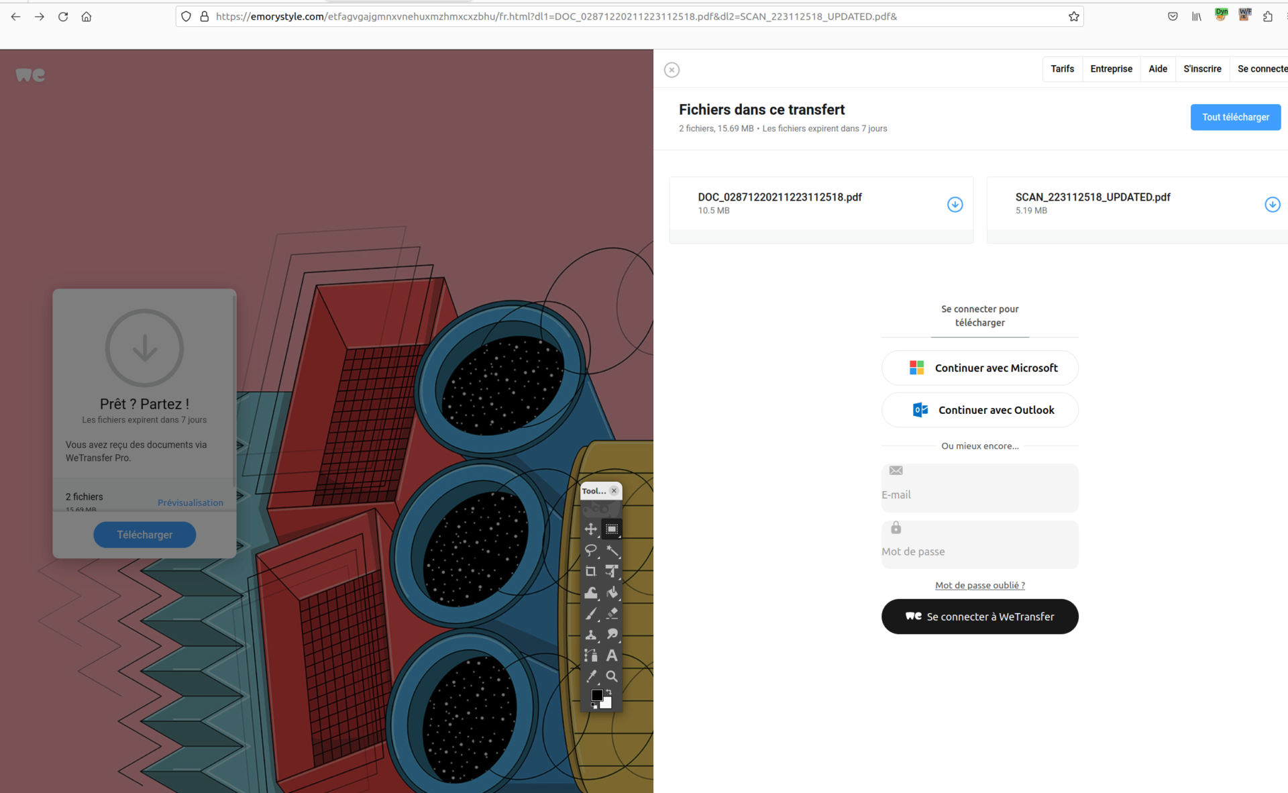This screenshot has height=793, width=1288.
Task: Choose the Smudge tool
Action: [x=612, y=635]
